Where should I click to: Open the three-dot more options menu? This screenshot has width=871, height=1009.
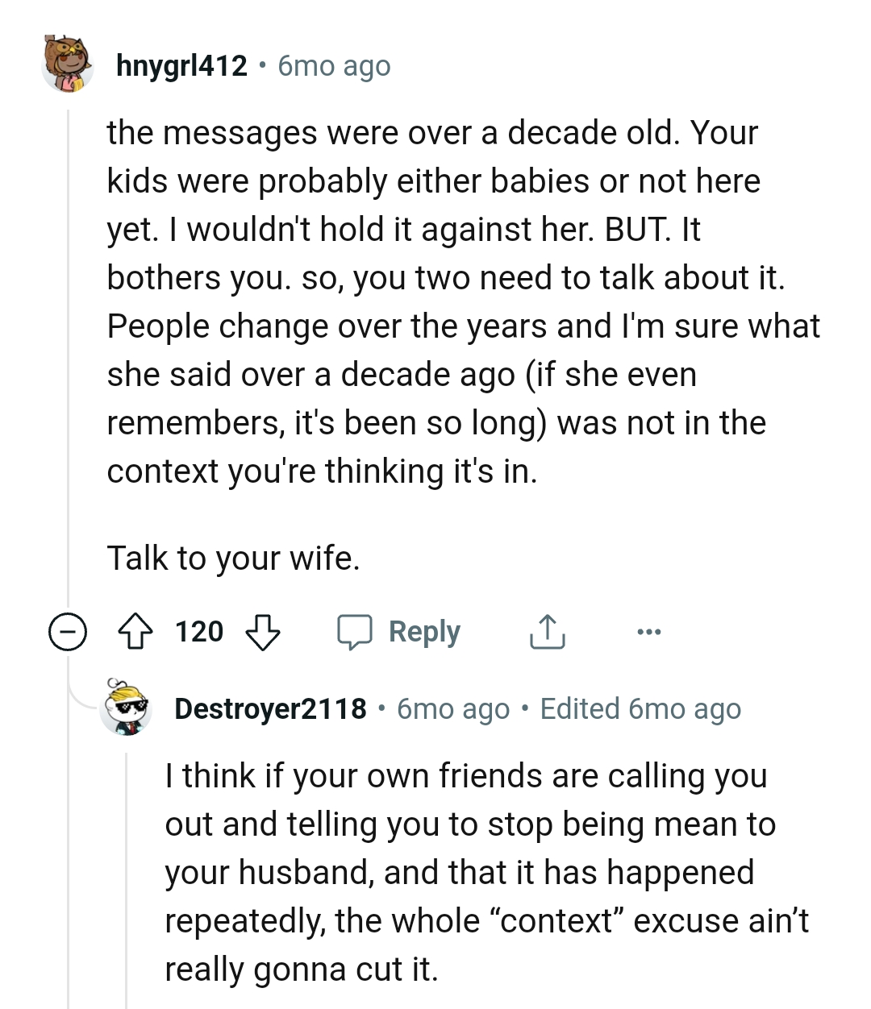[648, 632]
